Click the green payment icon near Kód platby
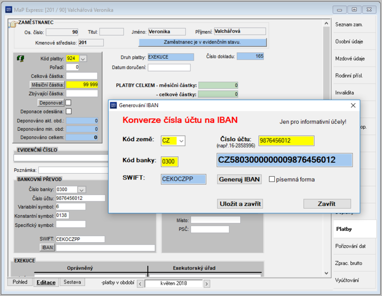 point(21,59)
